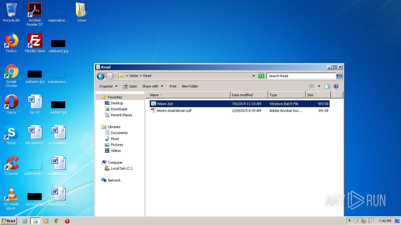Click Print in the Explorer toolbar
Screen dimensions: 401x225
tap(173, 86)
